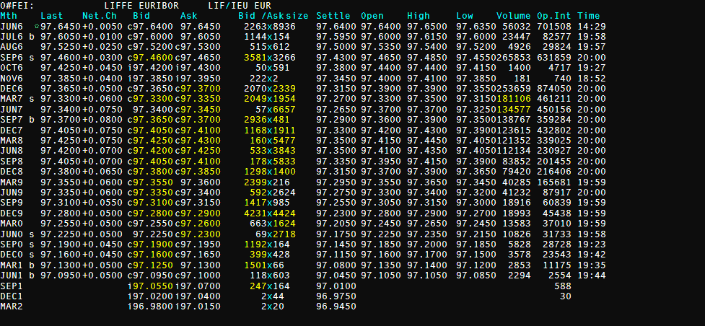Click the Op.Int column header
The image size is (705, 326).
point(554,16)
